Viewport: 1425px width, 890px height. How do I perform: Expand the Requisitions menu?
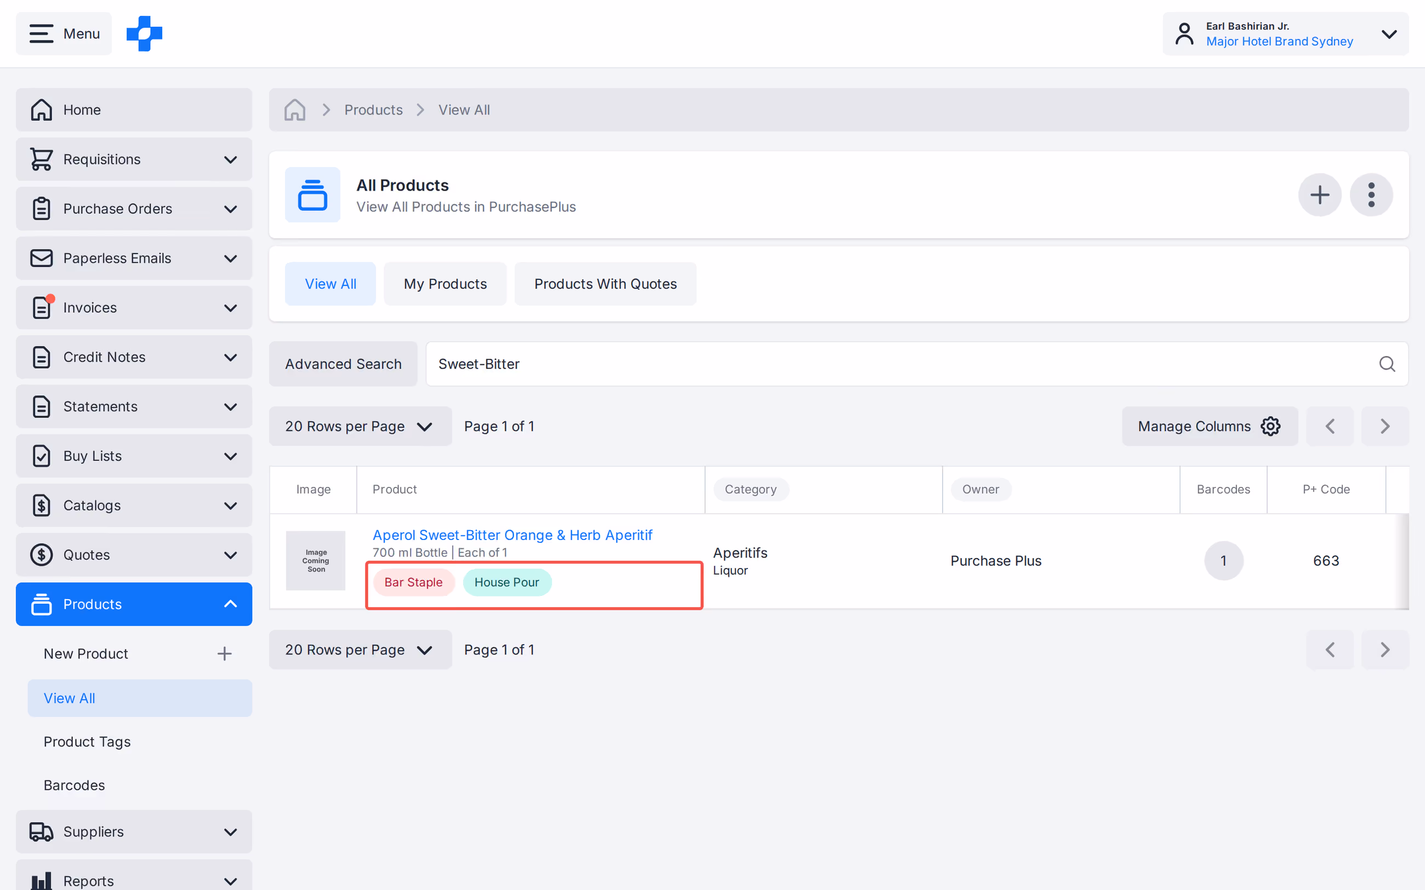pos(134,159)
